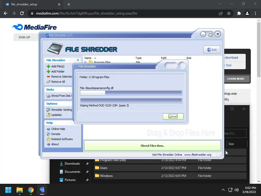Show hidden tray icons chevron

point(223,190)
